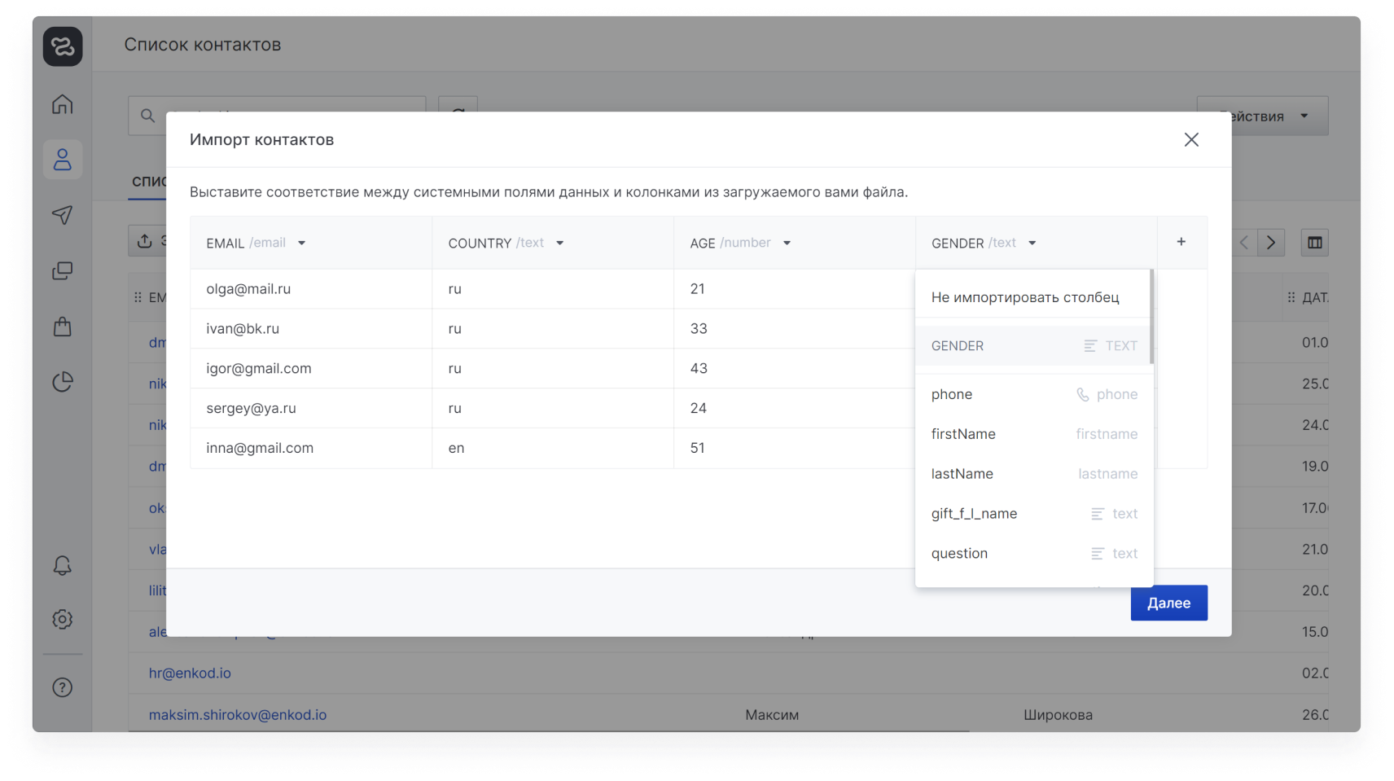This screenshot has height=781, width=1394.
Task: Choose the lastName field option
Action: pos(1034,474)
